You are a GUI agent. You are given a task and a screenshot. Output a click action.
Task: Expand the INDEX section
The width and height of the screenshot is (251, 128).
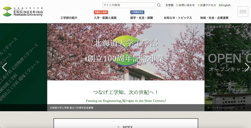click(125, 126)
